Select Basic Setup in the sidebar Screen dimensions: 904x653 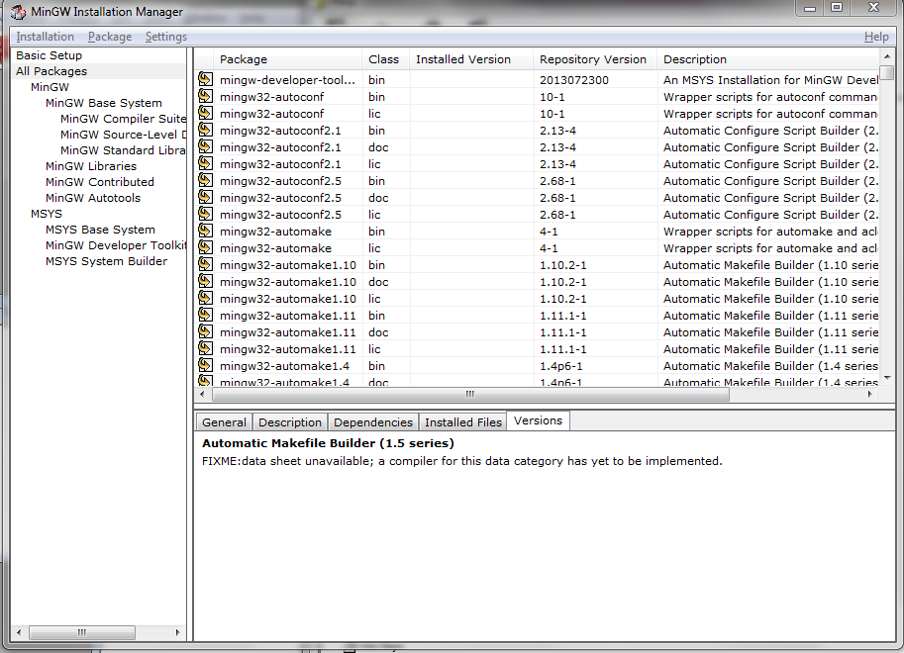[49, 55]
